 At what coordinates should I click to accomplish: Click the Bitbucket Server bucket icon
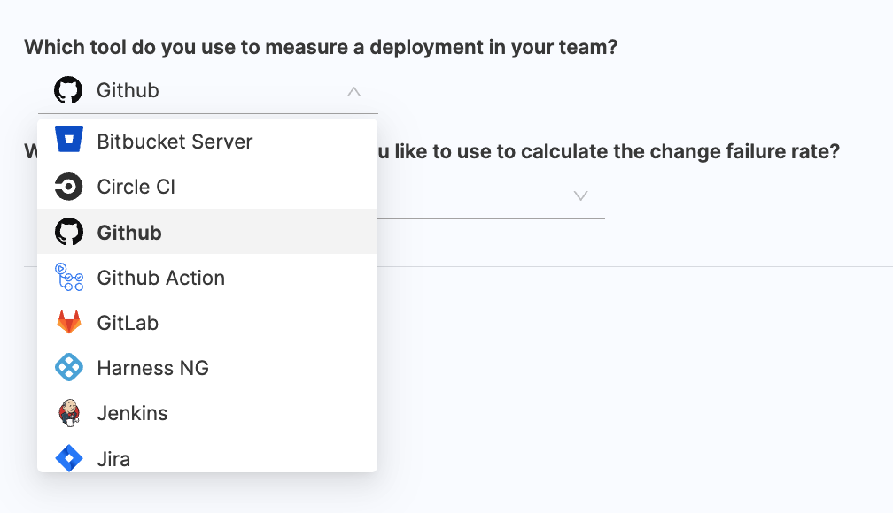coord(68,141)
